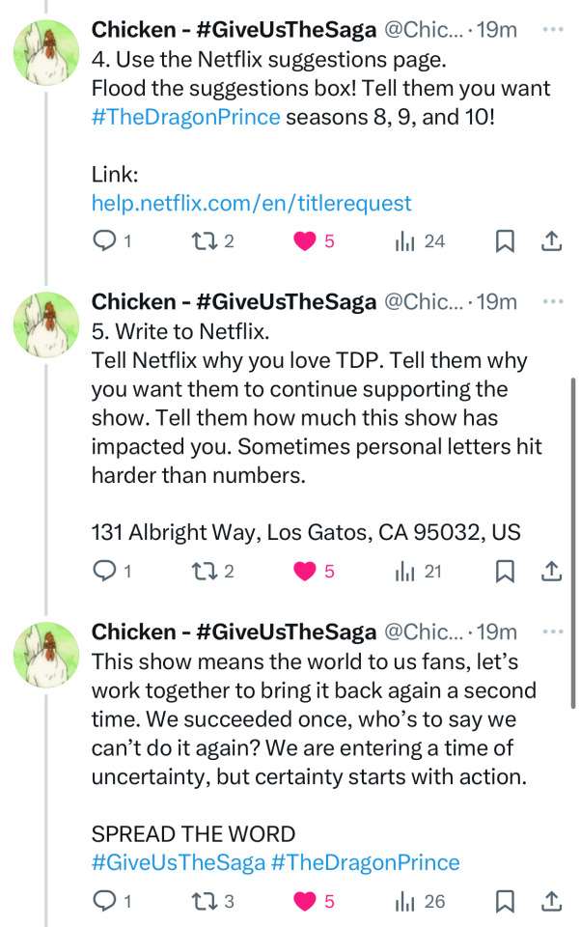Open the chicken avatar on the first tweet
580x927 pixels.
[46, 52]
